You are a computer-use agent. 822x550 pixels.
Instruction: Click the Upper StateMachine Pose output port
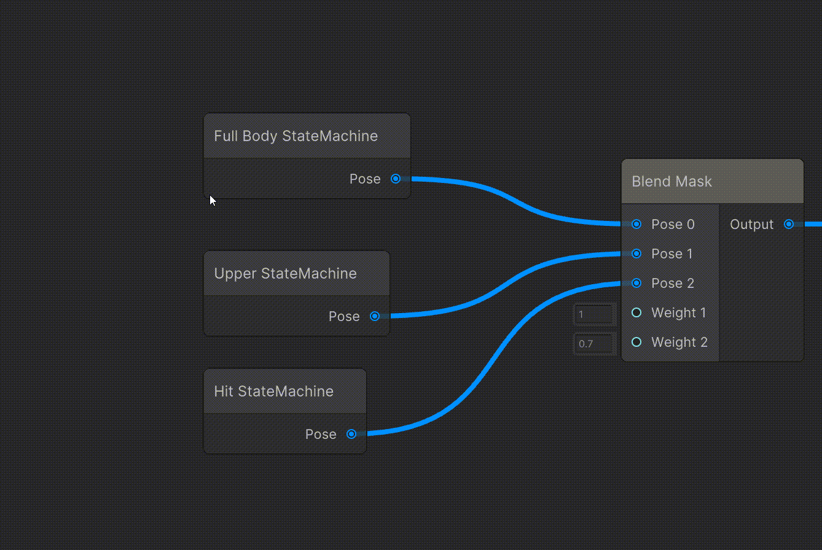pos(375,317)
